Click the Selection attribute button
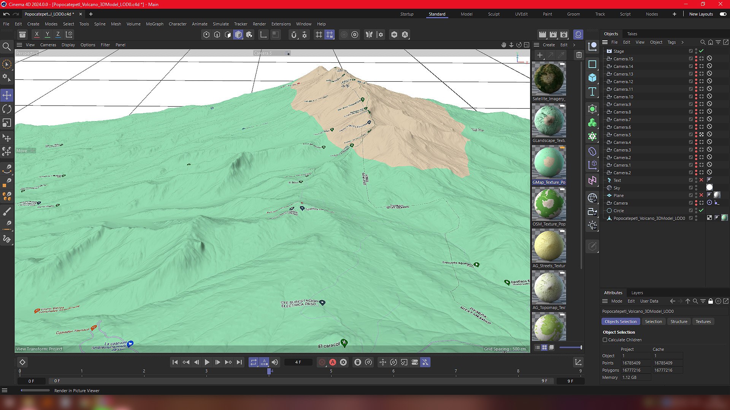The width and height of the screenshot is (730, 410). point(654,322)
